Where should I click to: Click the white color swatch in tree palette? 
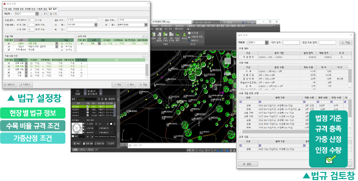[x=111, y=124]
